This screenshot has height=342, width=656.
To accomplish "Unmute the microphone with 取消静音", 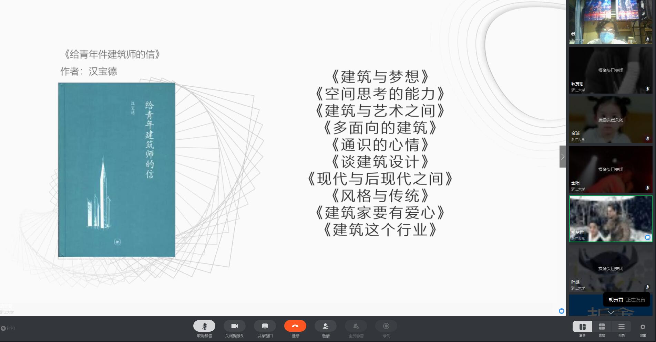I will click(x=204, y=326).
